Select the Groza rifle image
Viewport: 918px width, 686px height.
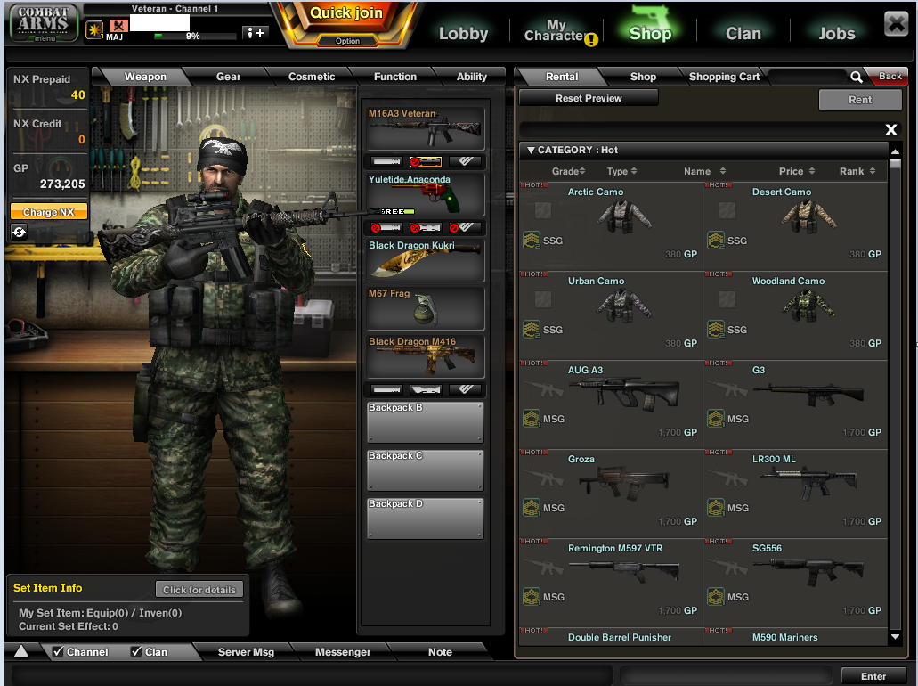click(624, 483)
